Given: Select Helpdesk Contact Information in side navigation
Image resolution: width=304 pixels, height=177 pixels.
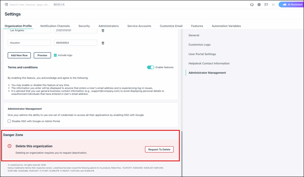Looking at the screenshot, I should (209, 63).
